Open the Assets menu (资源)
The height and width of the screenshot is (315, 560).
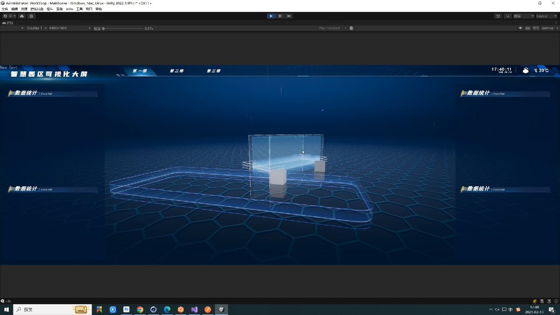[x=24, y=9]
